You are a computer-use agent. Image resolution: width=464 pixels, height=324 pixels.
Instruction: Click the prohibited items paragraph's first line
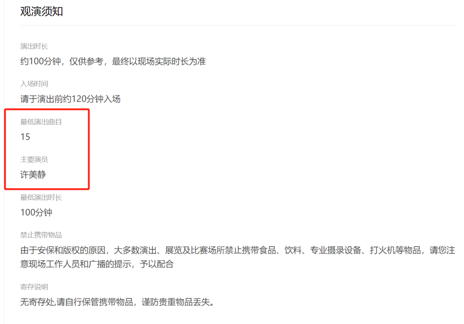pos(238,250)
